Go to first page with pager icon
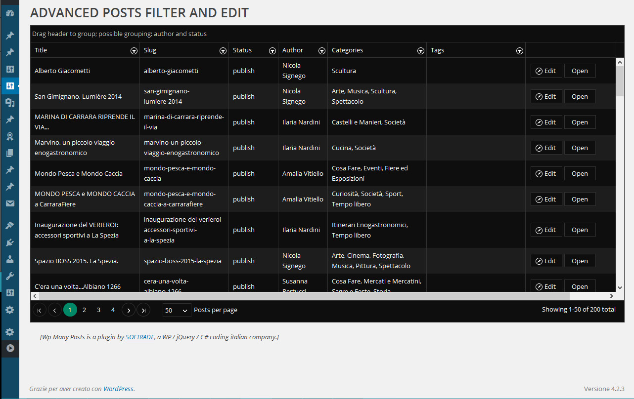This screenshot has height=399, width=634. [x=40, y=310]
